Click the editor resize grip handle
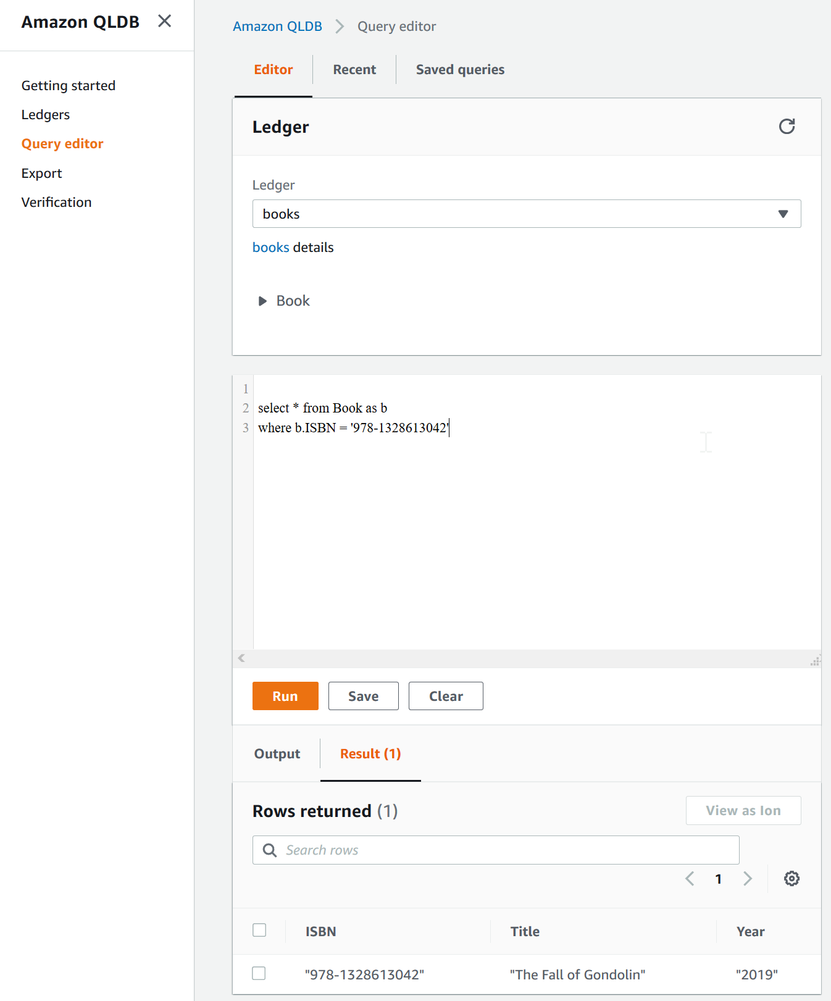This screenshot has height=1001, width=831. tap(815, 660)
